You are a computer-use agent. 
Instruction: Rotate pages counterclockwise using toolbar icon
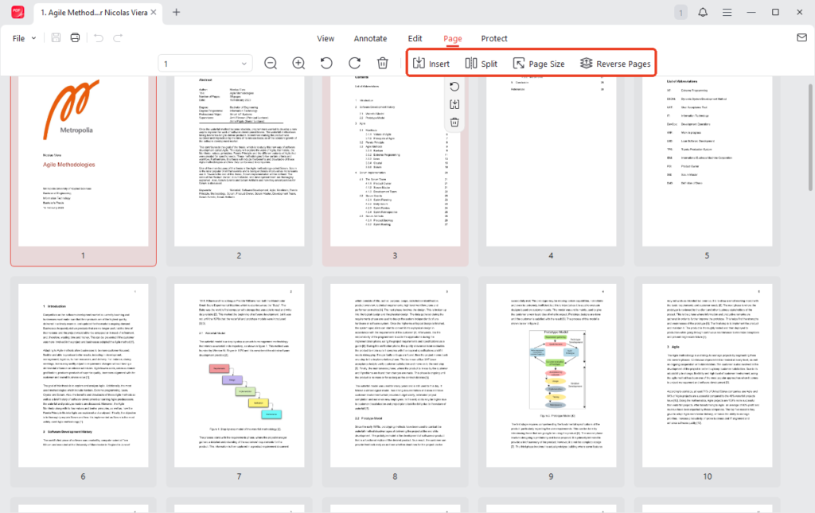point(326,64)
